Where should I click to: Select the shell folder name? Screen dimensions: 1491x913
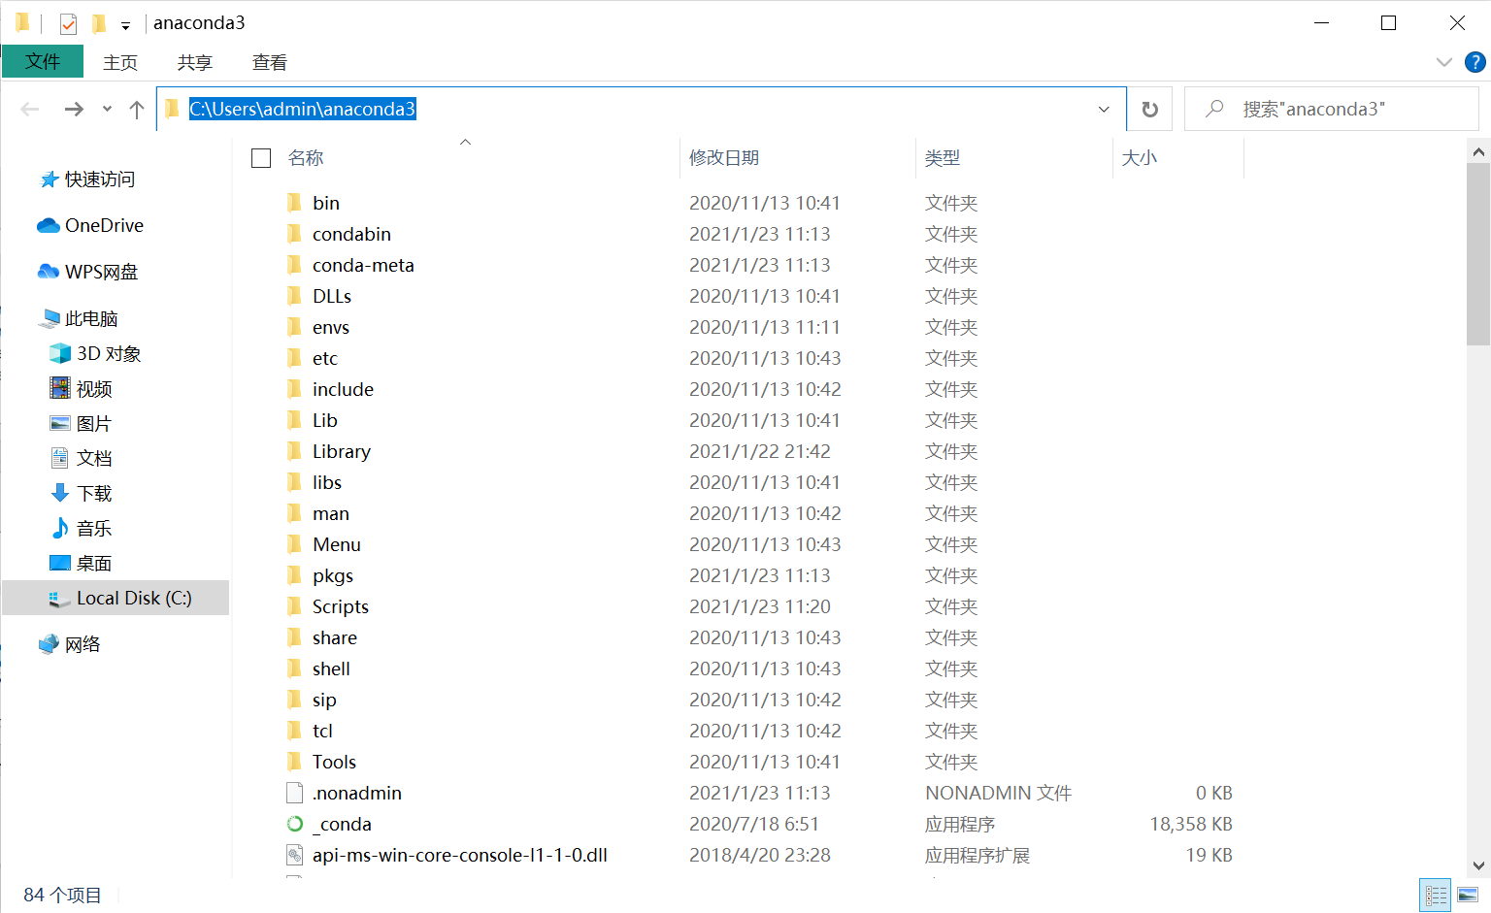pos(331,668)
